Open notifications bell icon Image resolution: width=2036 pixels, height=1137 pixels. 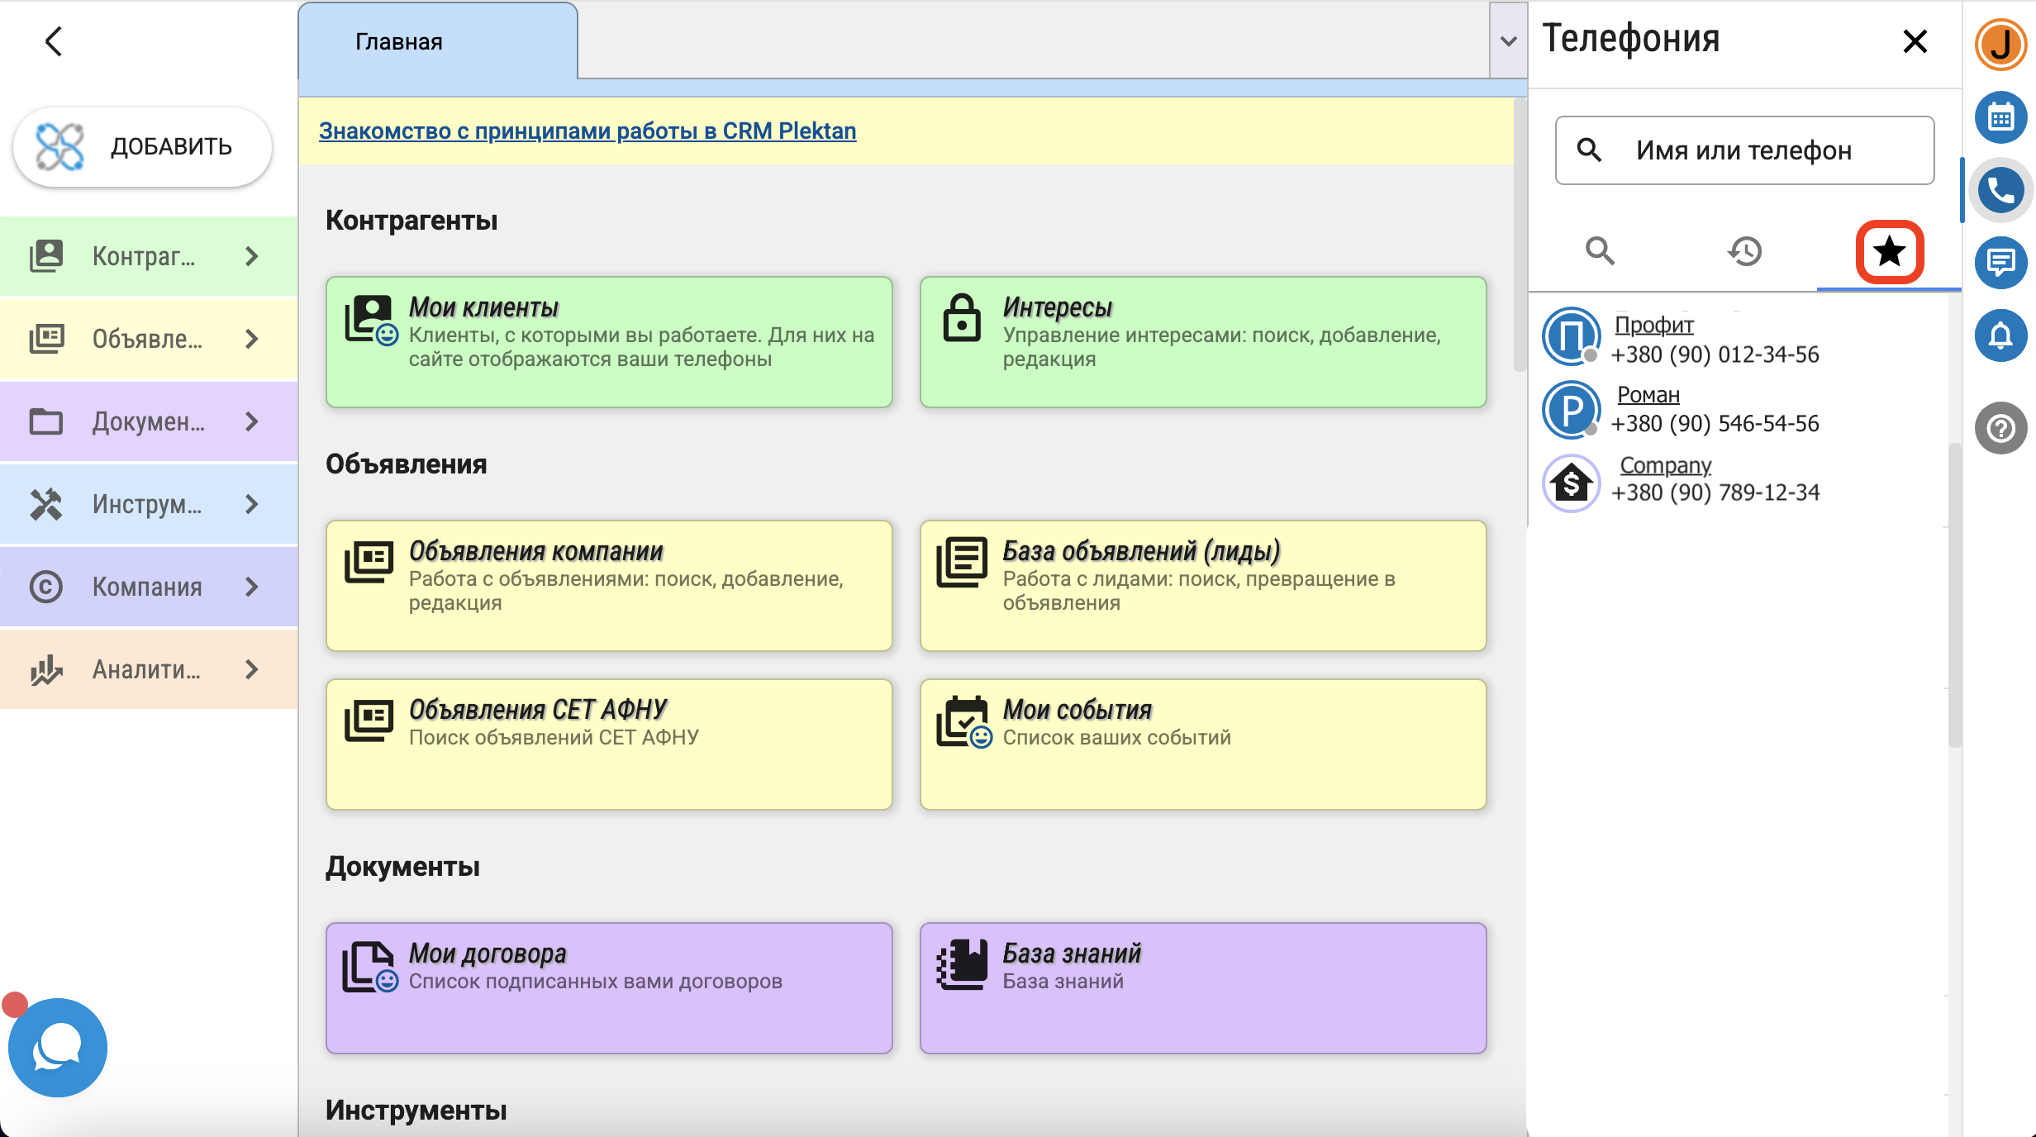click(x=2000, y=335)
